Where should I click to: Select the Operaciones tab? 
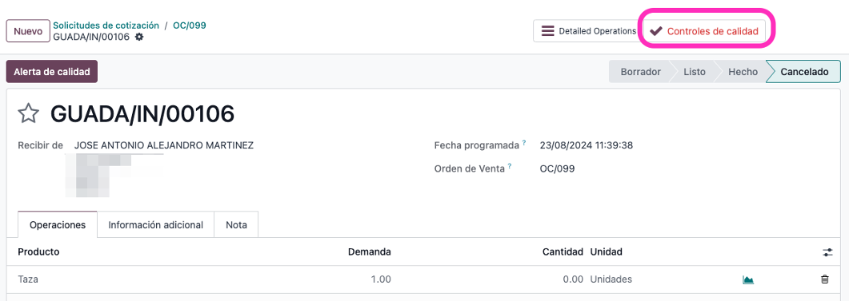(58, 224)
